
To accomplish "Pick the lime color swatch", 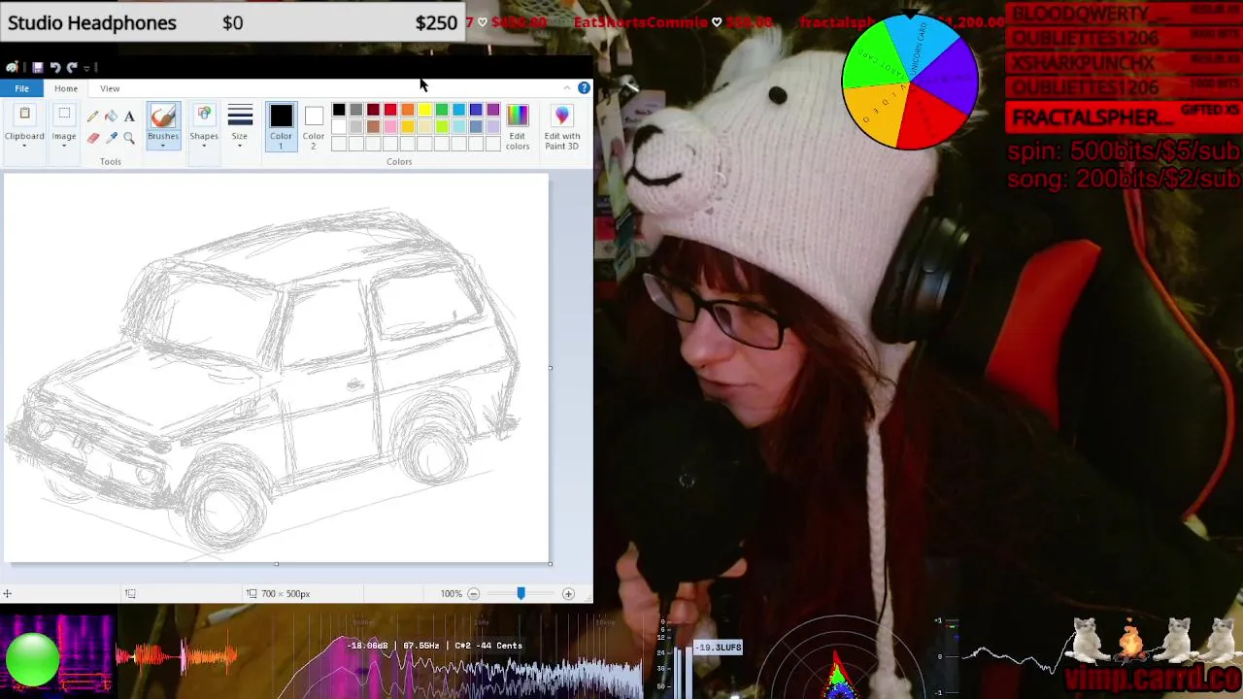I will [x=442, y=127].
